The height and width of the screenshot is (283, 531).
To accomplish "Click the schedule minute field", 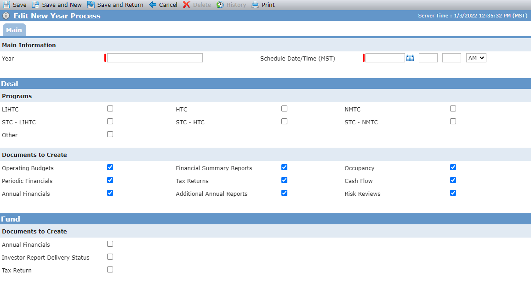I will click(x=451, y=58).
